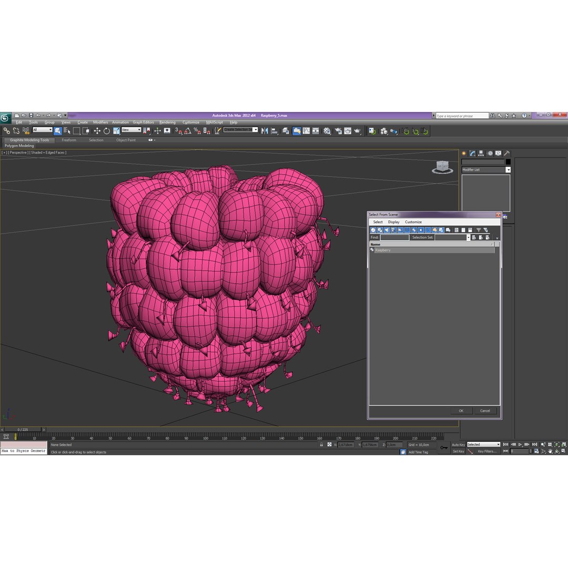Open the Help icon dropdown arrow
The height and width of the screenshot is (568, 568).
pos(529,116)
